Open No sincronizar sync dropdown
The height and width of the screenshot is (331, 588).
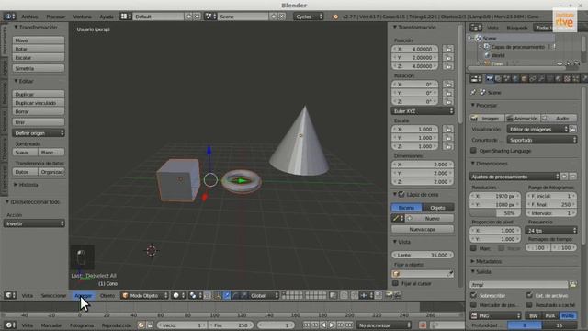pos(384,325)
